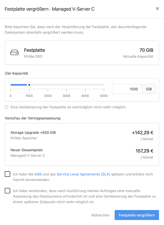Click the GiB unit label
The height and width of the screenshot is (225, 164).
coord(149,89)
